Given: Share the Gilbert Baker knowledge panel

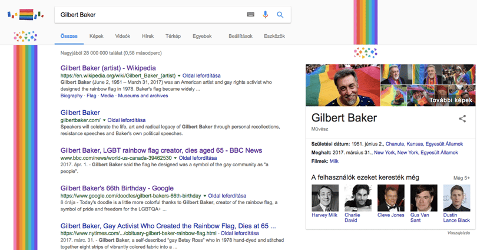Looking at the screenshot, I should [462, 119].
